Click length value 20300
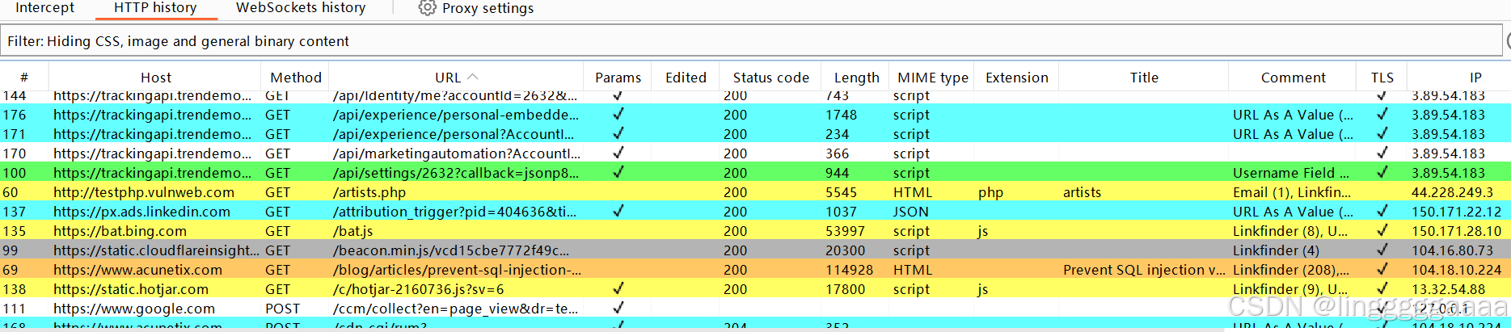The width and height of the screenshot is (1511, 332). pyautogui.click(x=845, y=250)
